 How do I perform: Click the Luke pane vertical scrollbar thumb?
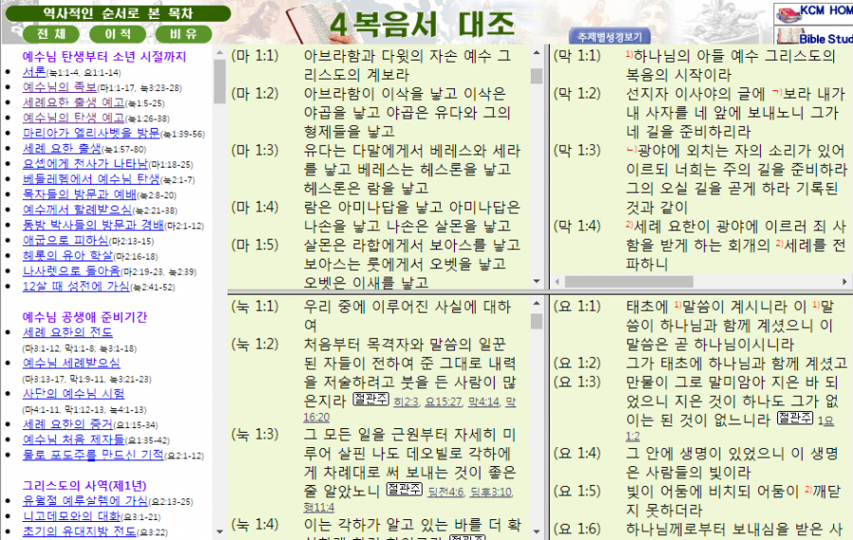tap(536, 321)
